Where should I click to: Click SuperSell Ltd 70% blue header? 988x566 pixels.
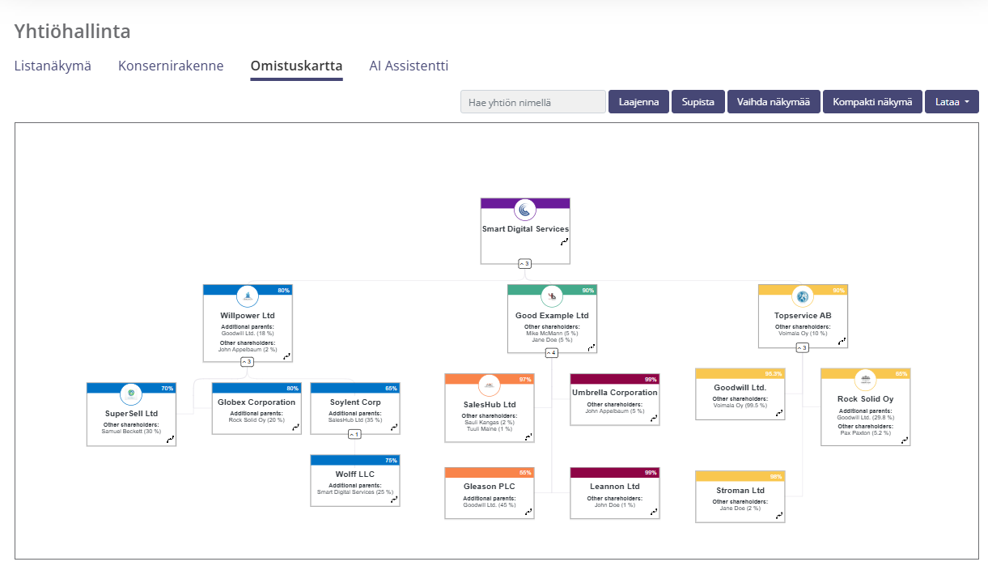(x=131, y=388)
